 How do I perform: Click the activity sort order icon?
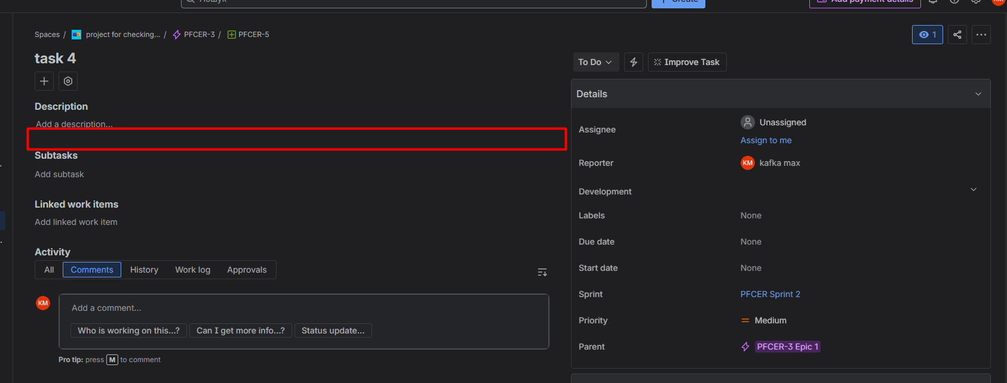click(542, 272)
